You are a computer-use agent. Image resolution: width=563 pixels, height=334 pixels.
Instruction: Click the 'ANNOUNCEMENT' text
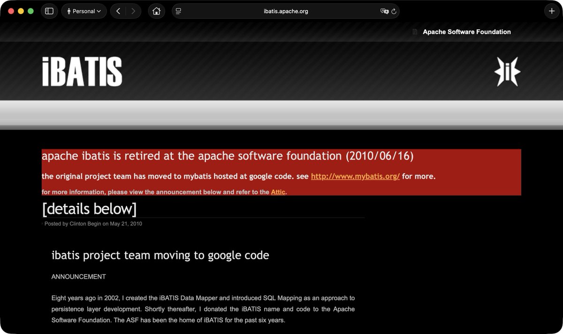tap(78, 277)
